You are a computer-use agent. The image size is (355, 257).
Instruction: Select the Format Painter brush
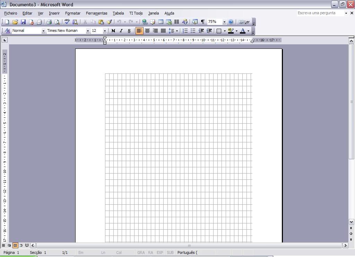(x=109, y=22)
